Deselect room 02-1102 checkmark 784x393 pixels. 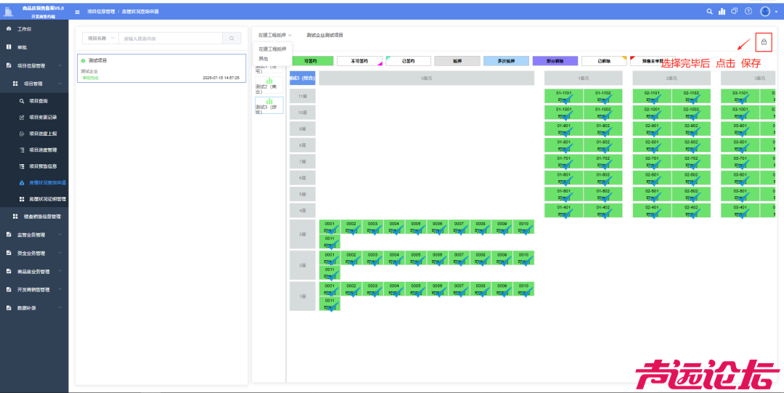point(690,96)
